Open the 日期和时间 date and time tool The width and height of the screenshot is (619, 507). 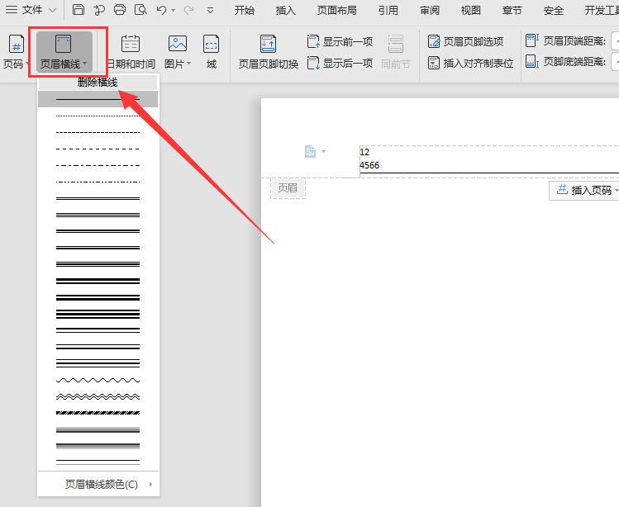tap(131, 51)
